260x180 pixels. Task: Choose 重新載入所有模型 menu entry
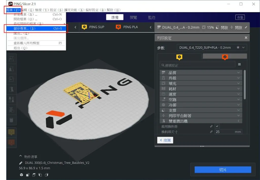36,43
